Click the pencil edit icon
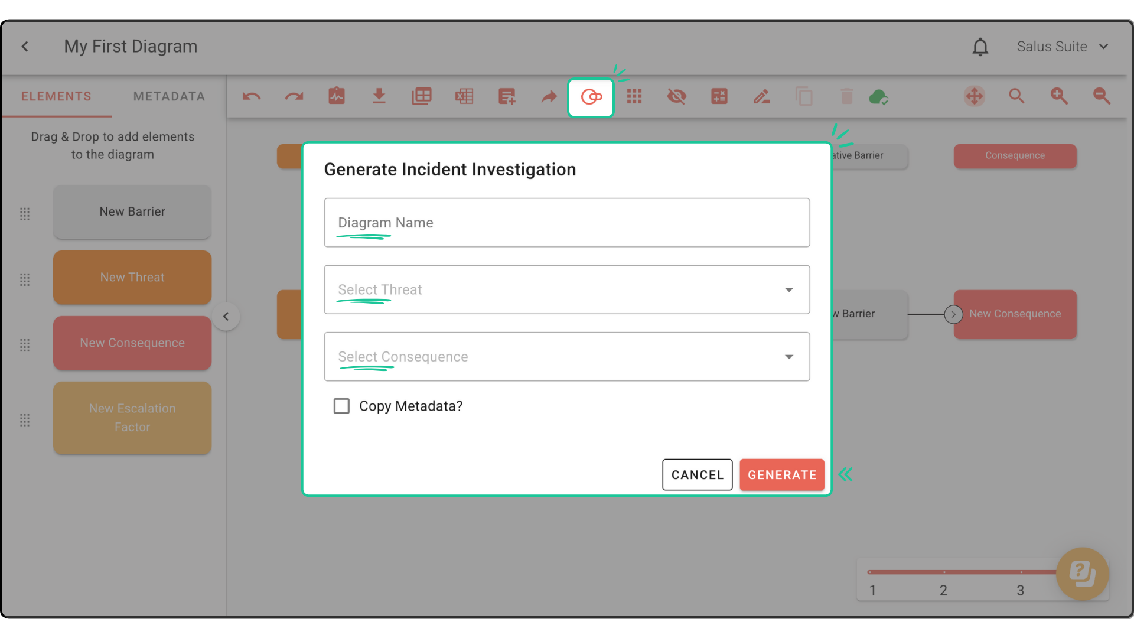Screen dimensions: 1134x638 tap(761, 96)
